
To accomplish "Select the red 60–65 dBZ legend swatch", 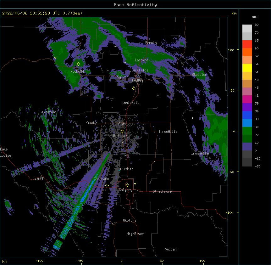I will [x=247, y=44].
